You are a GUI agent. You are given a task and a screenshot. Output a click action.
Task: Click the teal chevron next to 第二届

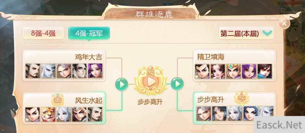click(x=267, y=33)
